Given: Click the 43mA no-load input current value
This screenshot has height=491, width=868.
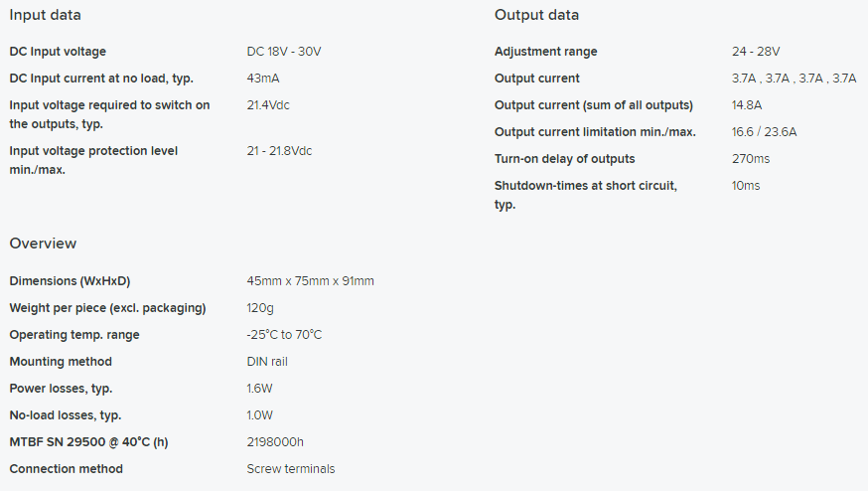Looking at the screenshot, I should [262, 78].
